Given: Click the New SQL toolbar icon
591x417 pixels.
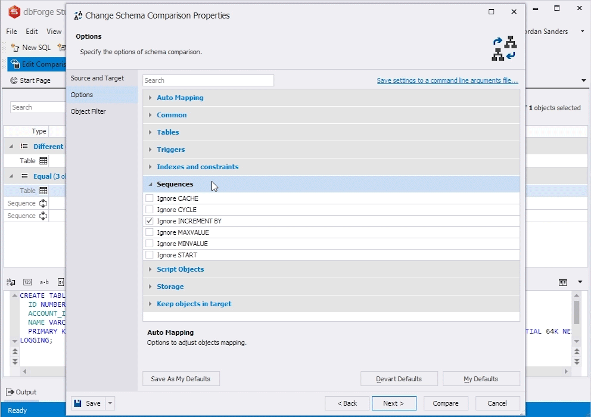Looking at the screenshot, I should click(x=15, y=48).
